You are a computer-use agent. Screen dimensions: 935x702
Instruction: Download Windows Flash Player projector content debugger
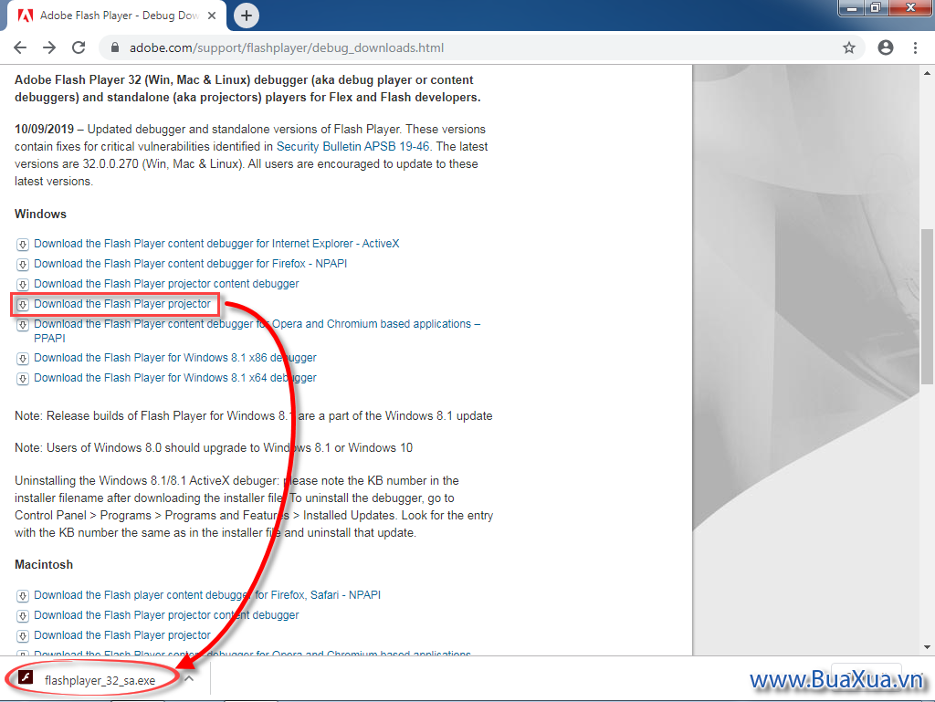pyautogui.click(x=166, y=284)
